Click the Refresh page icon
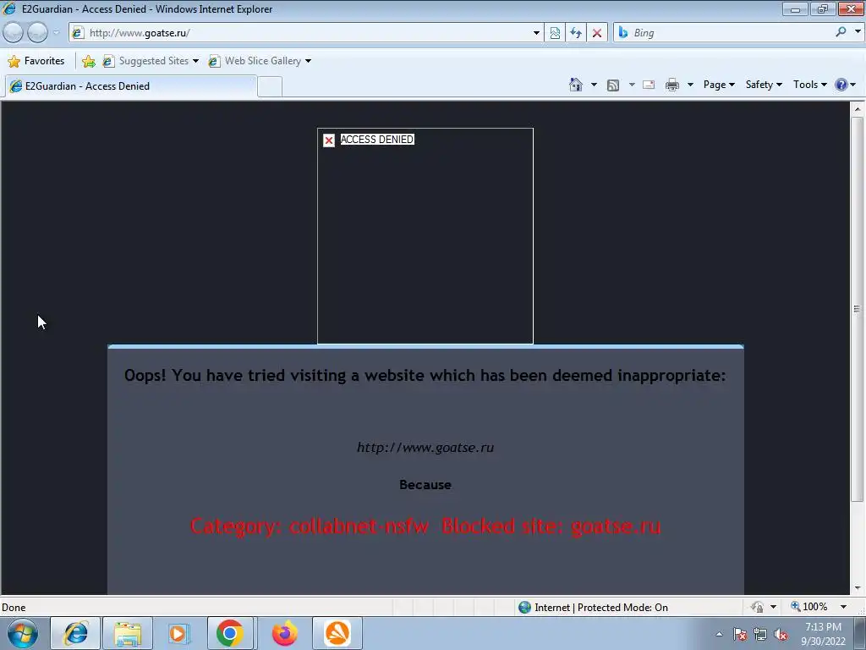The height and width of the screenshot is (650, 866). coord(576,33)
